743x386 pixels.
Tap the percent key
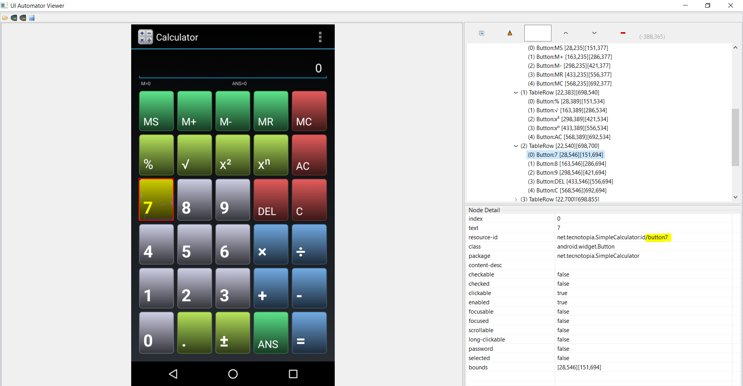coord(156,155)
